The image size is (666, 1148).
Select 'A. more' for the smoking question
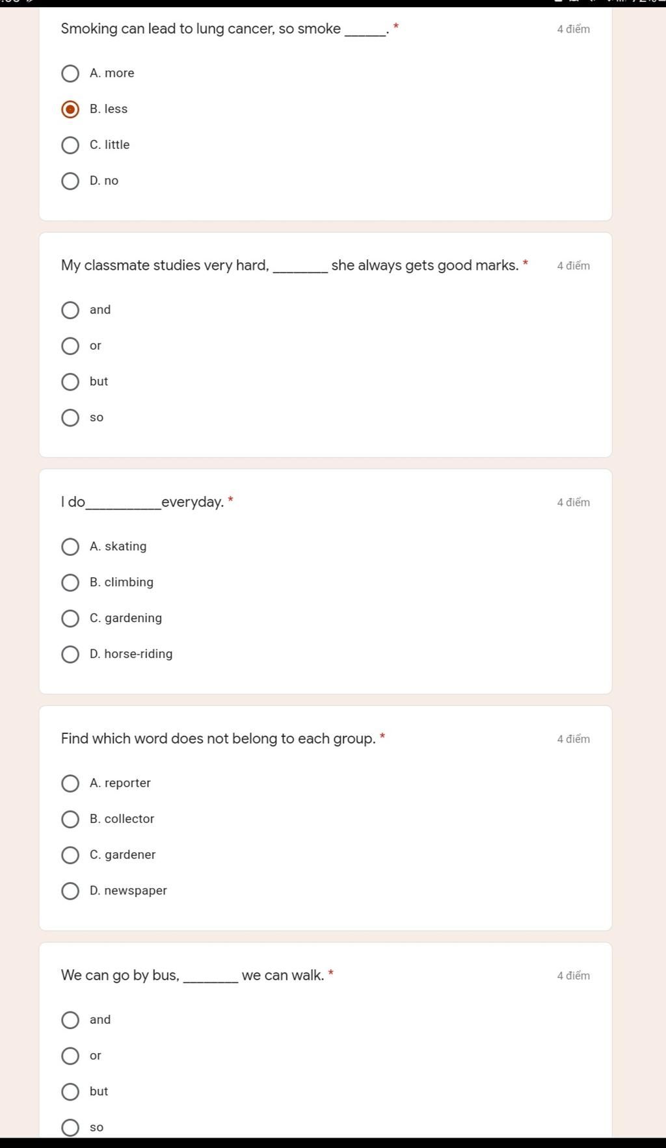[70, 73]
